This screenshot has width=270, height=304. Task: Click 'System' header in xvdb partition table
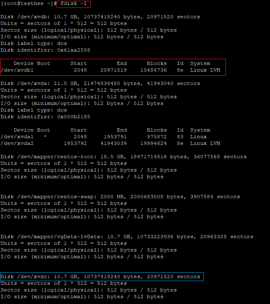(x=200, y=64)
